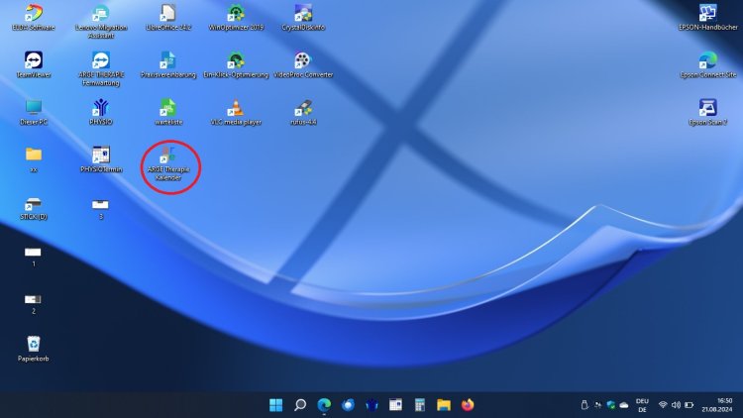Click the battery status tray icon
The height and width of the screenshot is (418, 743).
click(690, 405)
